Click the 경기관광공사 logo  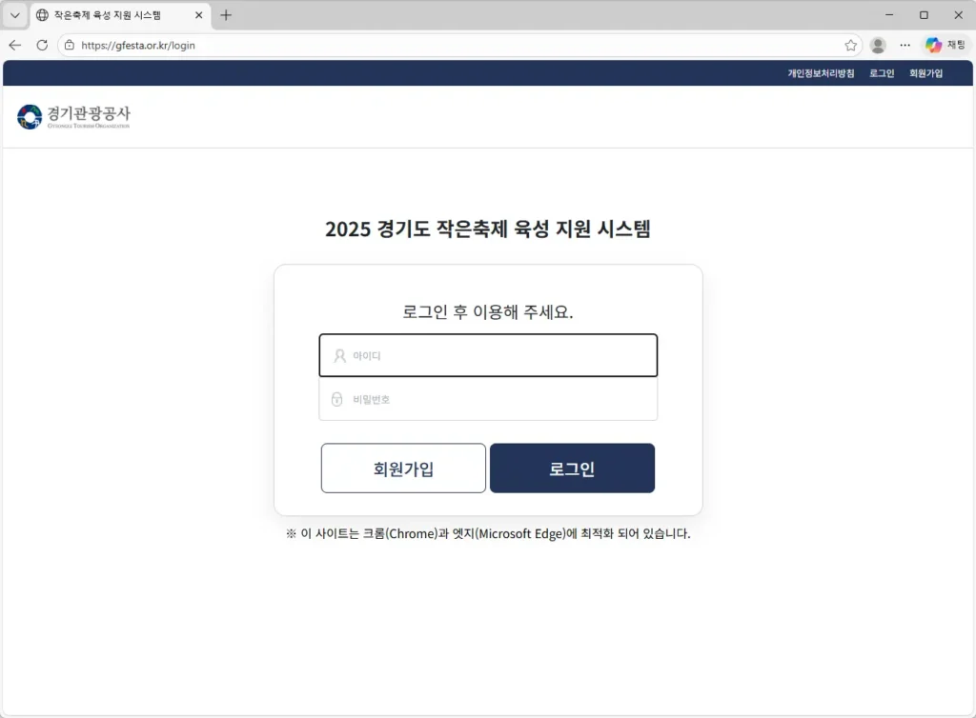click(74, 115)
